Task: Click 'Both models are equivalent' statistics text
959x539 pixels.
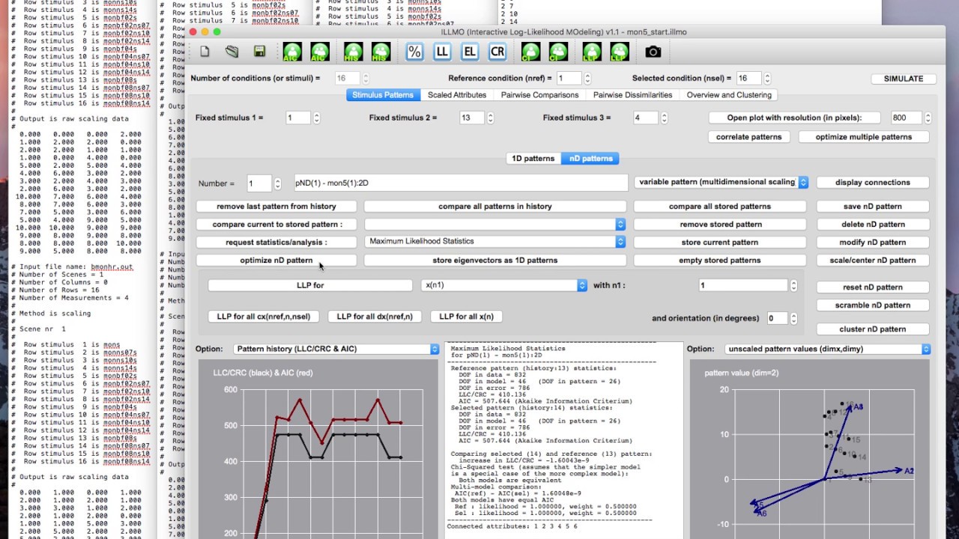Action: click(x=509, y=480)
